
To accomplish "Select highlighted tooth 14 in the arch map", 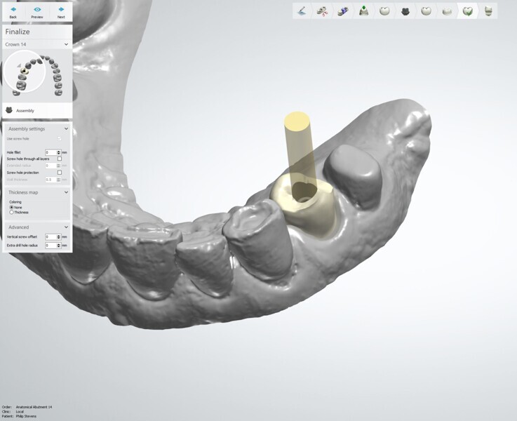I will pyautogui.click(x=25, y=71).
